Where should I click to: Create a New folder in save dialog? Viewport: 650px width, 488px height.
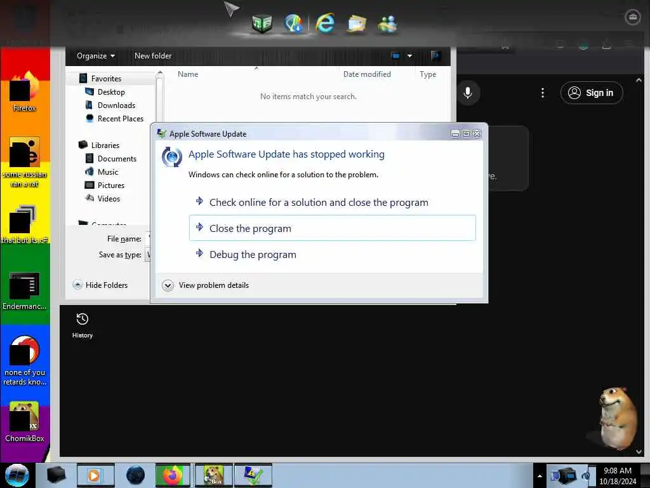[x=152, y=56]
